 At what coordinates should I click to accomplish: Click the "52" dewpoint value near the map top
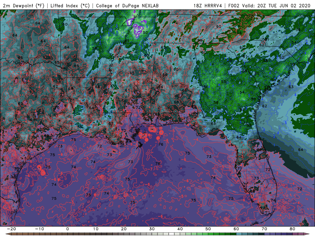[117, 29]
